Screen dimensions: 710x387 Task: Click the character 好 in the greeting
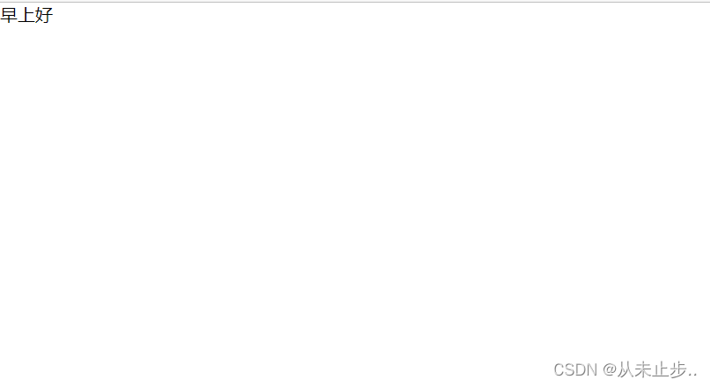(x=44, y=15)
